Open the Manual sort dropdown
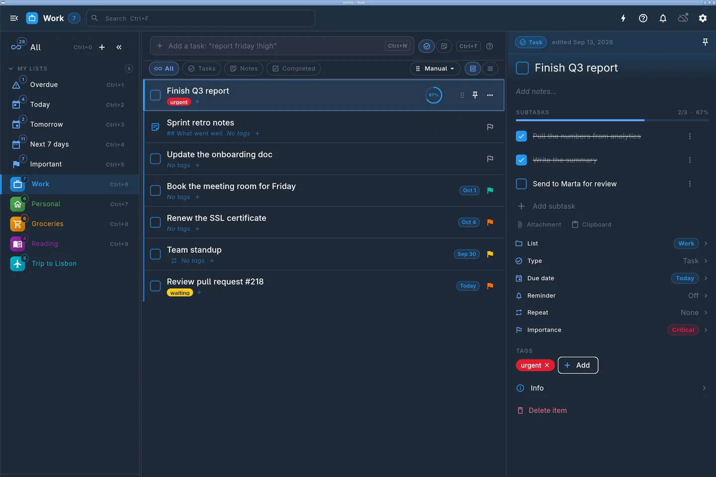 (435, 69)
